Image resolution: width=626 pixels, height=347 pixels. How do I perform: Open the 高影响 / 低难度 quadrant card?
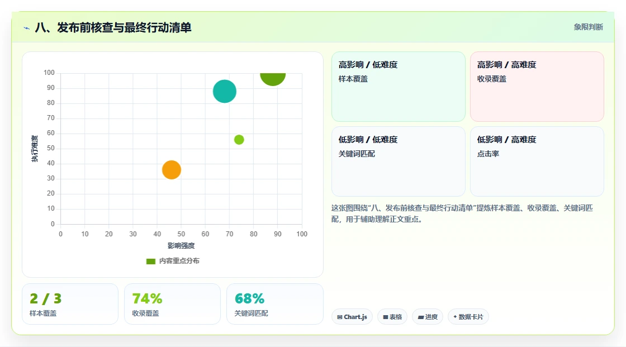point(399,87)
